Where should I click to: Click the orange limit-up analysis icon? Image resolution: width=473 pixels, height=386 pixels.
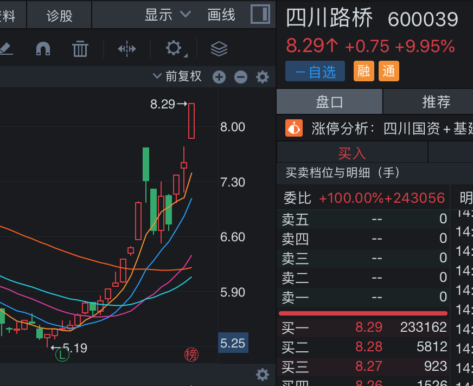tap(294, 128)
